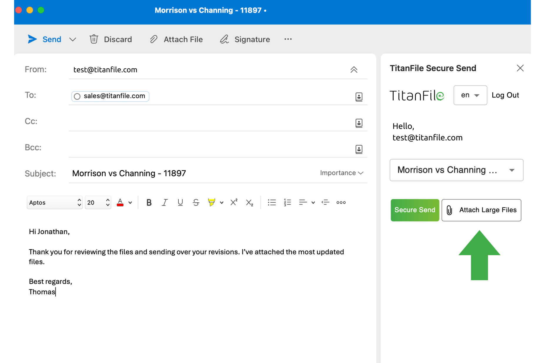
Task: Expand the Importance dropdown
Action: [342, 173]
